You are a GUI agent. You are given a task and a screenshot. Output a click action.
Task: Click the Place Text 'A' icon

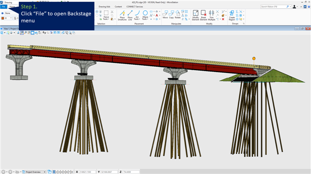156,15
